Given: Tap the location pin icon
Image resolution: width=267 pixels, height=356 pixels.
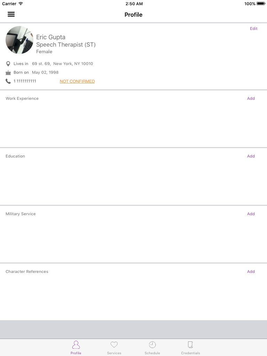Looking at the screenshot, I should [x=8, y=64].
